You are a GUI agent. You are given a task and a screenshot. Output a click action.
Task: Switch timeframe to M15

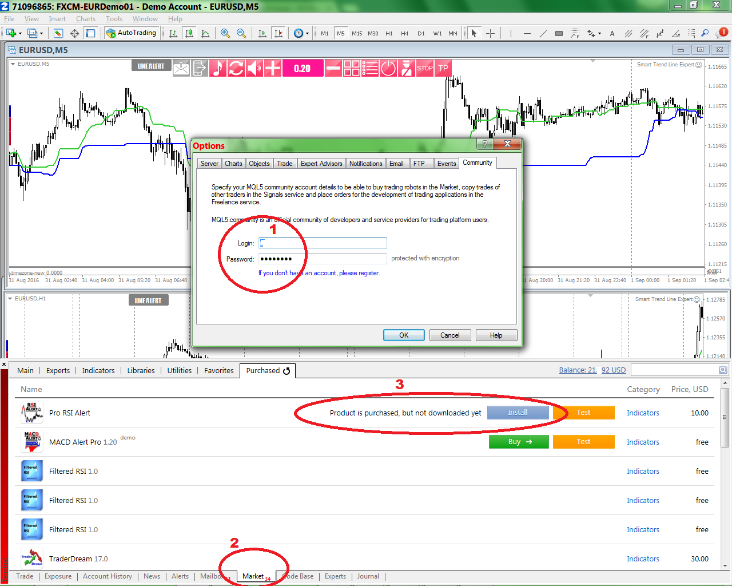tap(357, 33)
